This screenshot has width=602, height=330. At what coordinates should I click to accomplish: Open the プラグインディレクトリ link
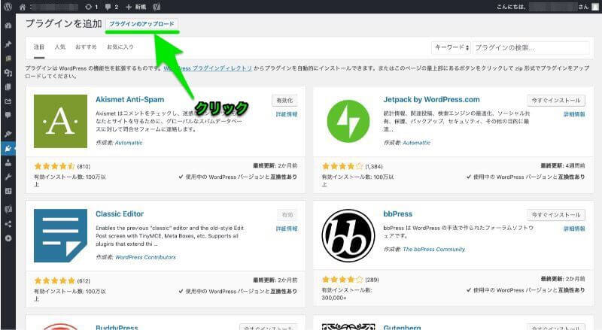208,68
